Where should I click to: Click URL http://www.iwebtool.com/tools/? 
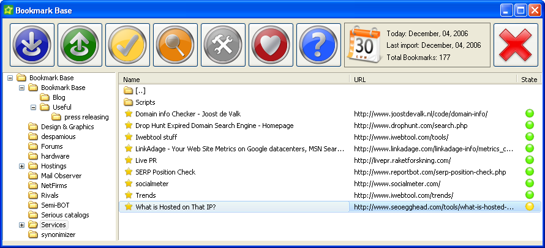(401, 137)
